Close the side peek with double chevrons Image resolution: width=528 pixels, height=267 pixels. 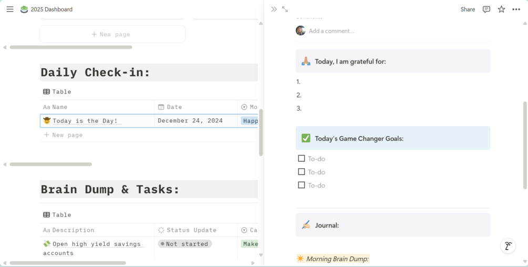[274, 9]
